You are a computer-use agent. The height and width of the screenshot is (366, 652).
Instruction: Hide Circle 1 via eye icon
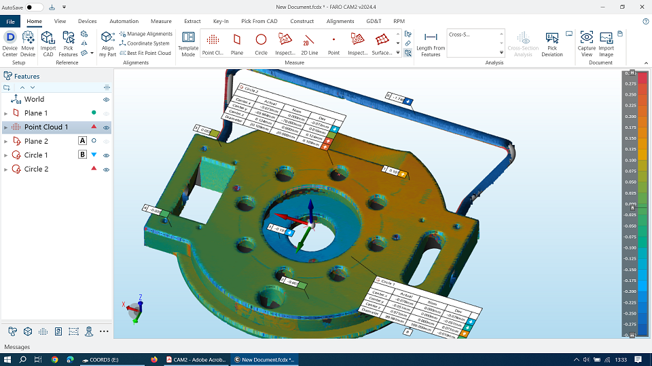[107, 156]
